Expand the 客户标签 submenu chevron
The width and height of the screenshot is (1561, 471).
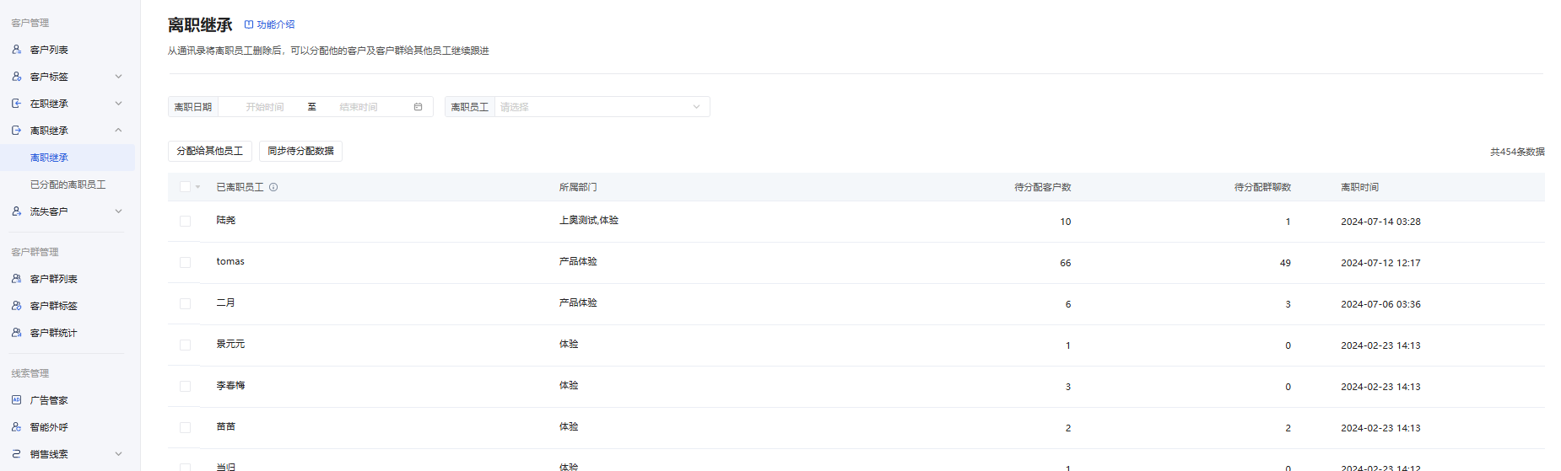point(118,77)
